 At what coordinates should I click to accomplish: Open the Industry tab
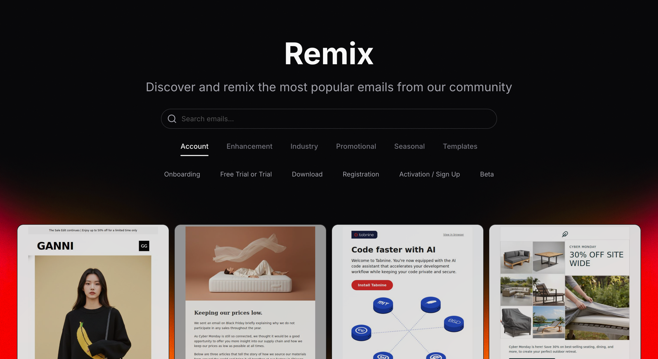[304, 147]
